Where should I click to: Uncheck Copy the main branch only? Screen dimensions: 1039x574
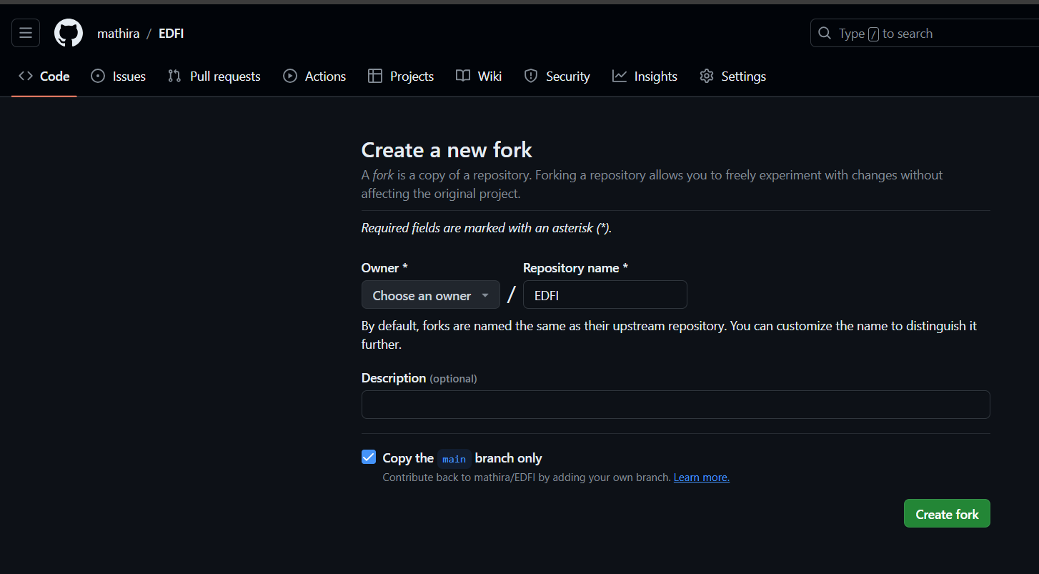point(369,457)
